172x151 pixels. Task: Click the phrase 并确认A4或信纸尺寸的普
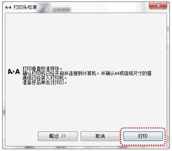coord(126,73)
